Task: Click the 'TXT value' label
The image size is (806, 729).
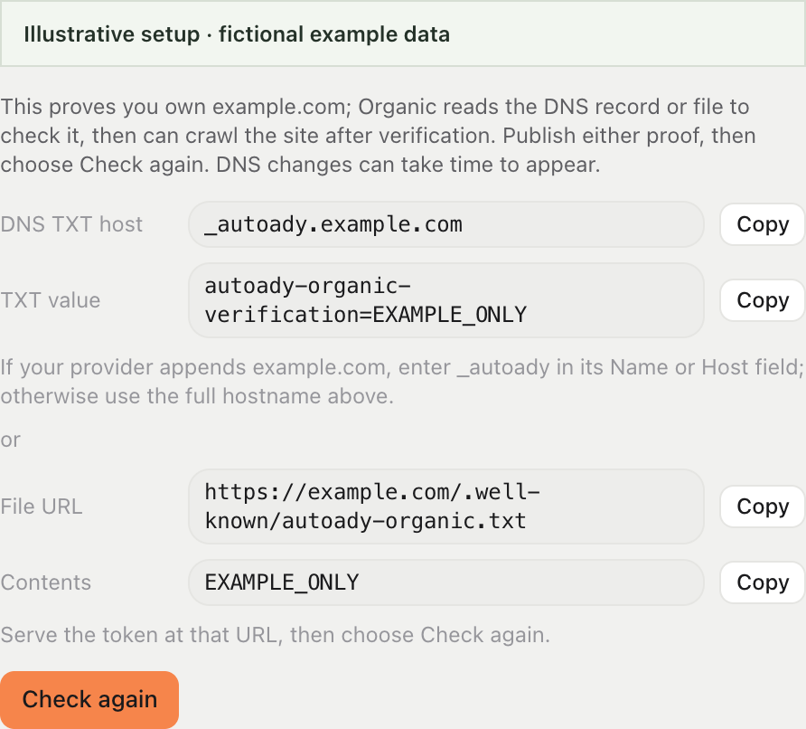Action: (51, 300)
